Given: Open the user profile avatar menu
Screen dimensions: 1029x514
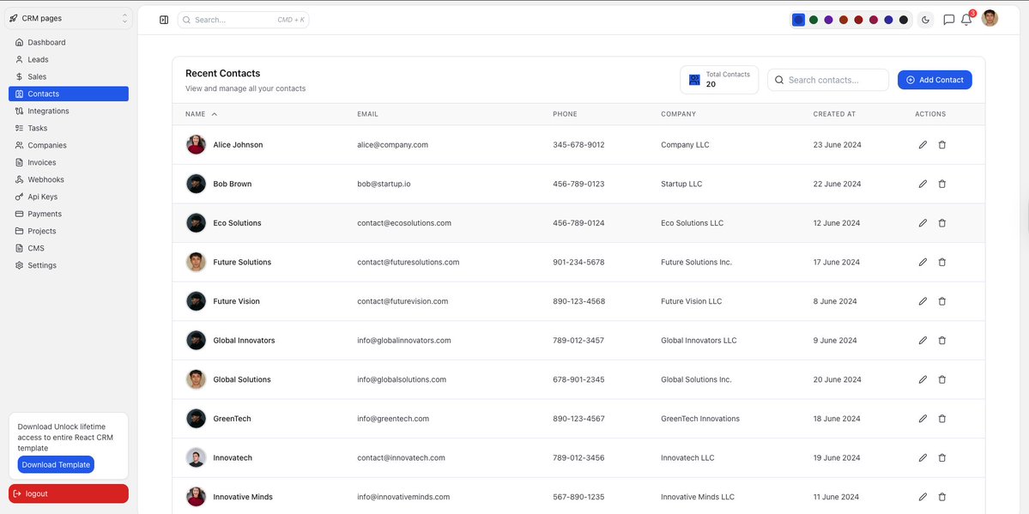Looking at the screenshot, I should (x=988, y=17).
